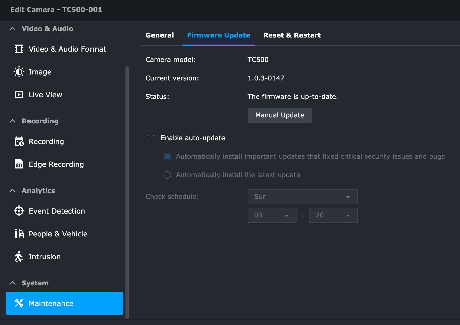Click the Video & Audio section header
Viewport: 460px width, 325px height.
pos(47,29)
